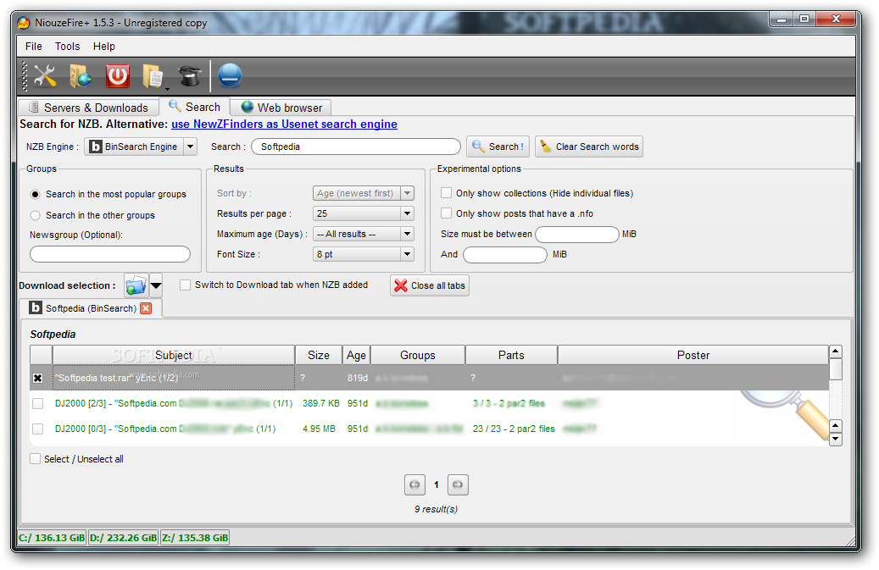Open the Help menu
The image size is (879, 570).
(x=104, y=47)
